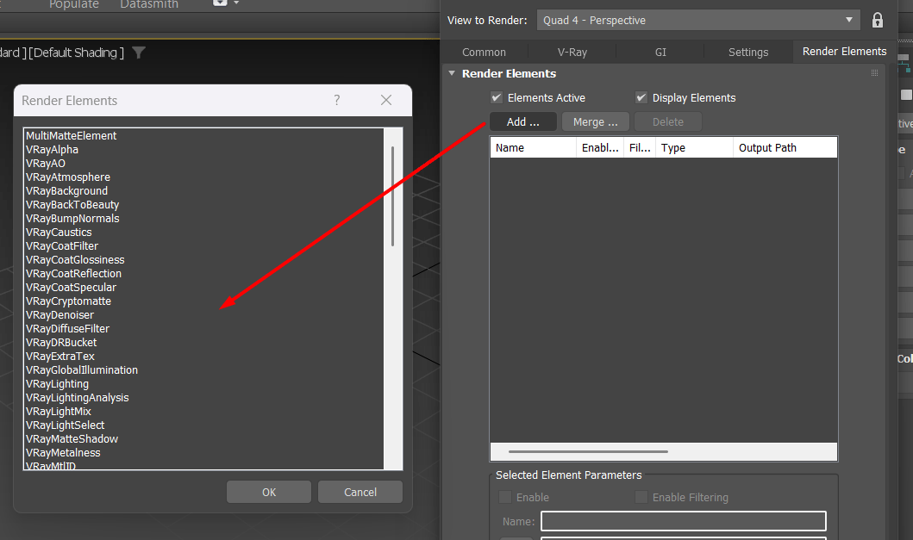Confirm selection with the OK button

268,492
